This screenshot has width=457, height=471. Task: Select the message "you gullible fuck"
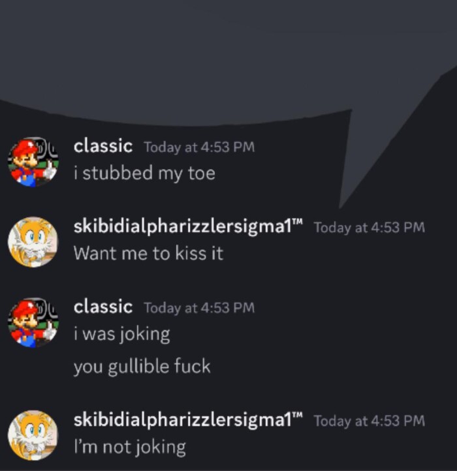142,367
